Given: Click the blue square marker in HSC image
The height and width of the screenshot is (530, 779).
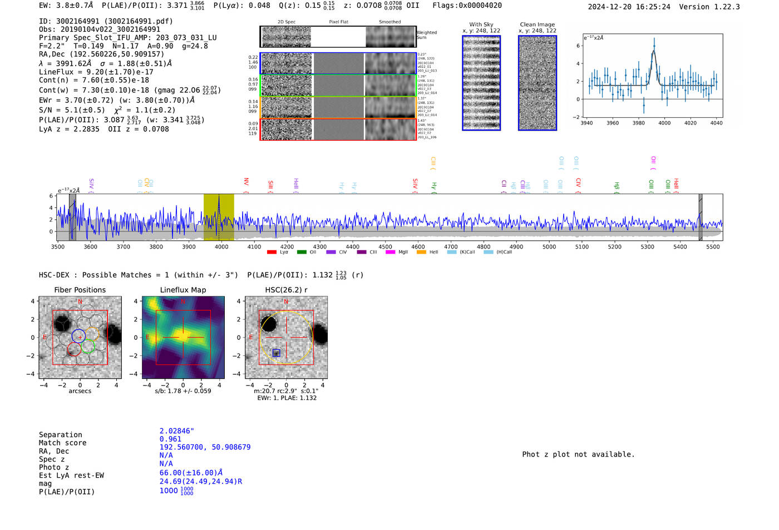Looking at the screenshot, I should [x=277, y=353].
